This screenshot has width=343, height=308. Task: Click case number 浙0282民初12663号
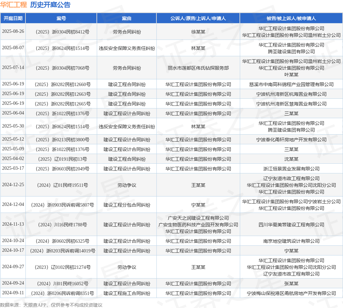pos(63,94)
